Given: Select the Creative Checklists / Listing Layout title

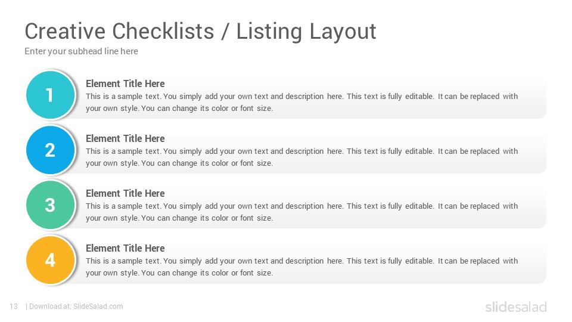Looking at the screenshot, I should (x=200, y=32).
